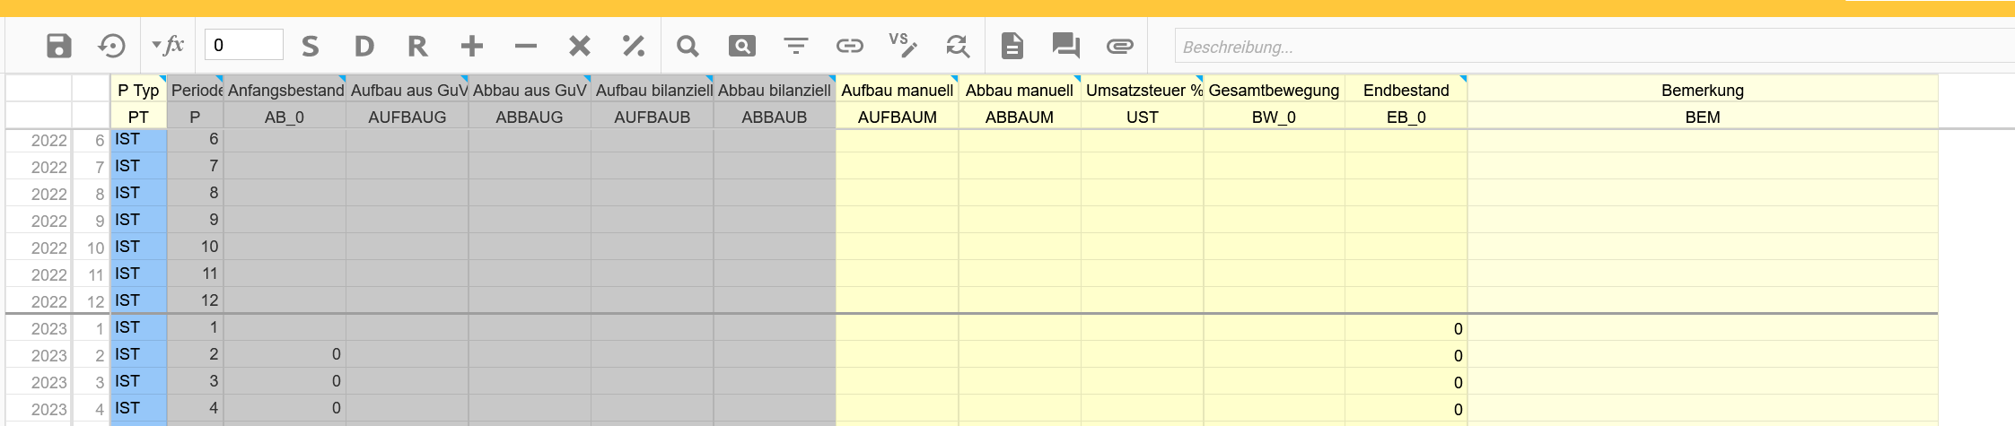Click the magnifier search icon
The image size is (2015, 426).
pyautogui.click(x=688, y=46)
